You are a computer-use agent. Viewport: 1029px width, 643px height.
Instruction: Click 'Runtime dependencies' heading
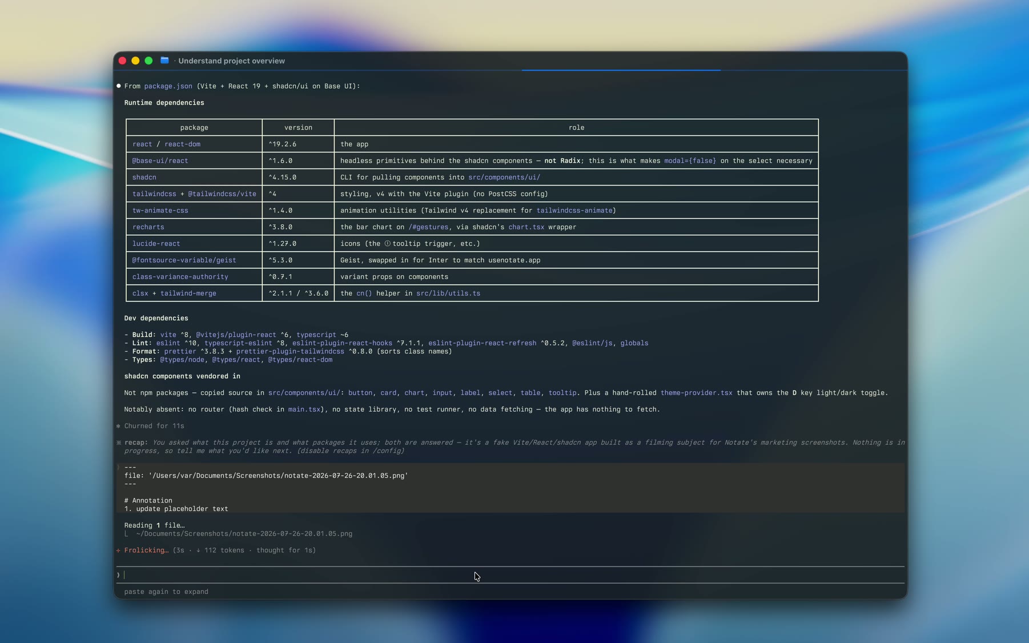[x=164, y=103]
